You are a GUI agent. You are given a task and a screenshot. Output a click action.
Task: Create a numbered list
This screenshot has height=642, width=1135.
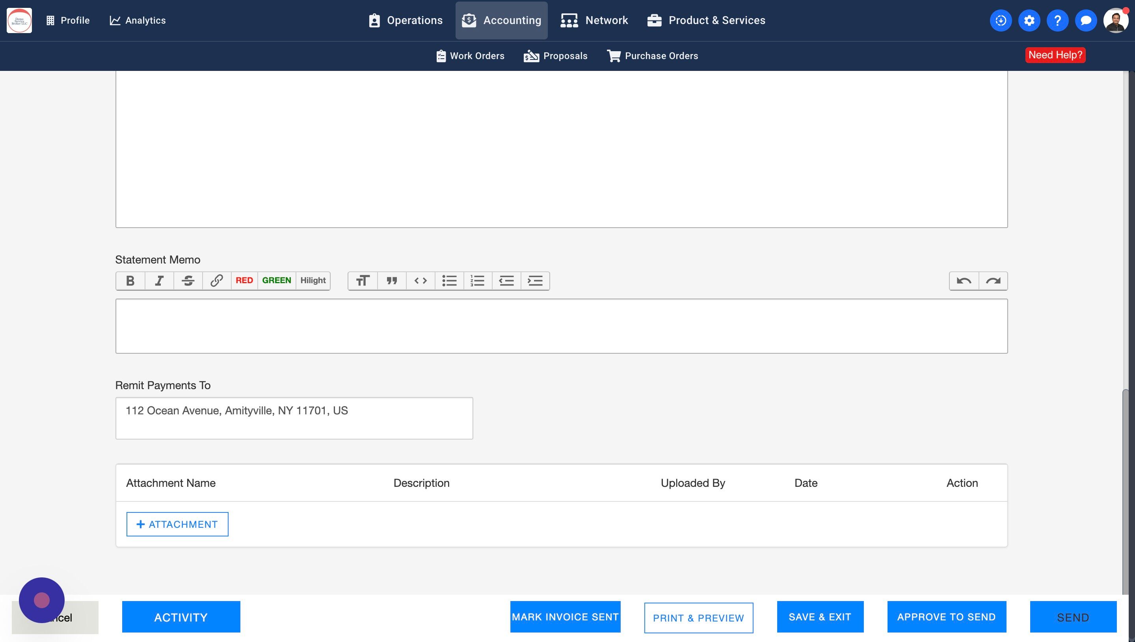478,281
